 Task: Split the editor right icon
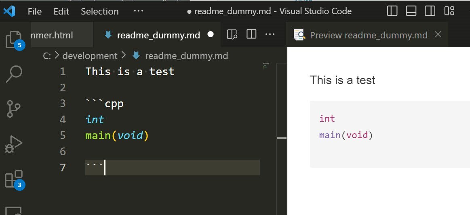pyautogui.click(x=251, y=34)
